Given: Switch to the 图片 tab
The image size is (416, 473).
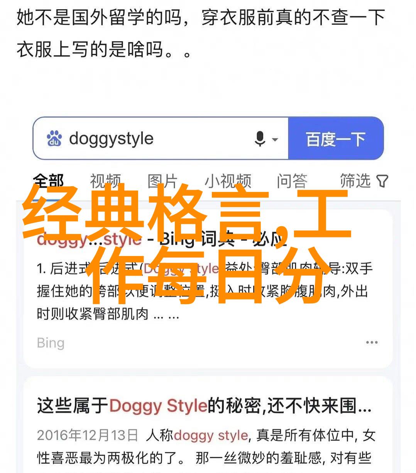Looking at the screenshot, I should pos(162,181).
